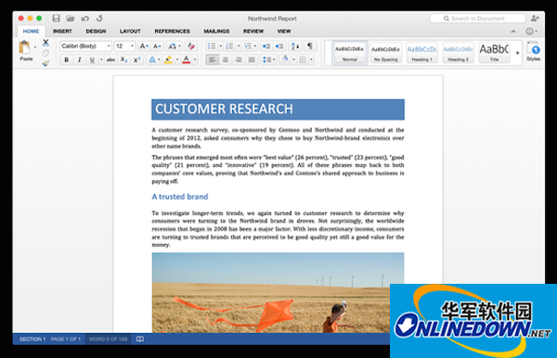
Task: Toggle align text right
Action: 239,60
